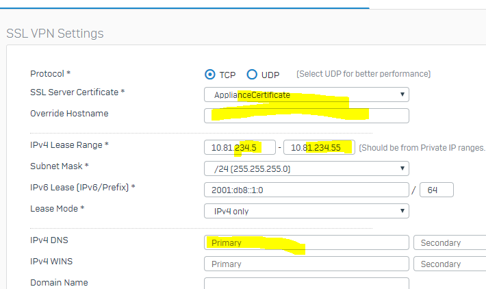Click the TCP label text
The image size is (486, 289).
(227, 75)
